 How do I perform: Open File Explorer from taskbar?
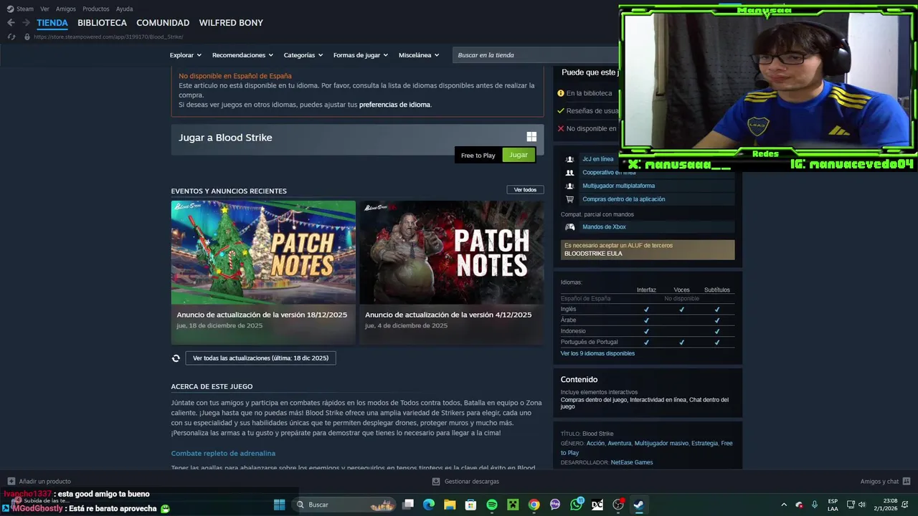point(450,505)
